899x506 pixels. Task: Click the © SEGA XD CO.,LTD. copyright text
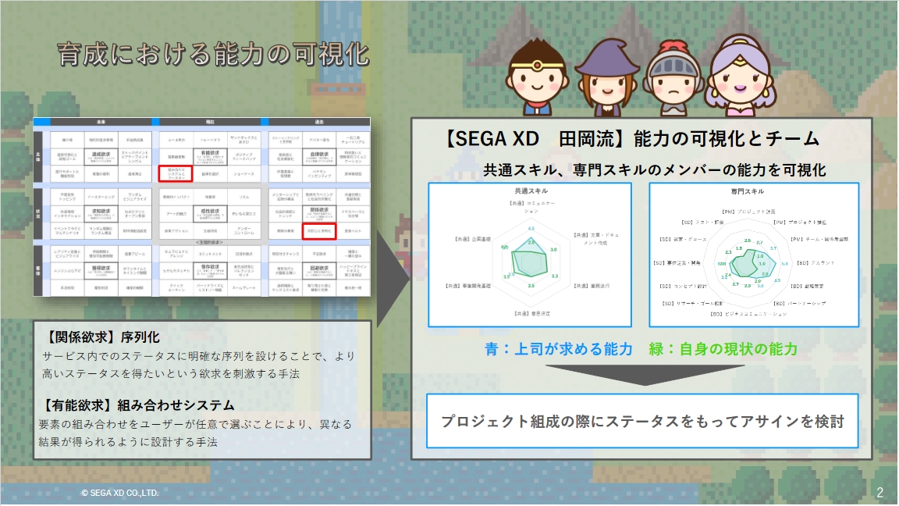(x=119, y=493)
